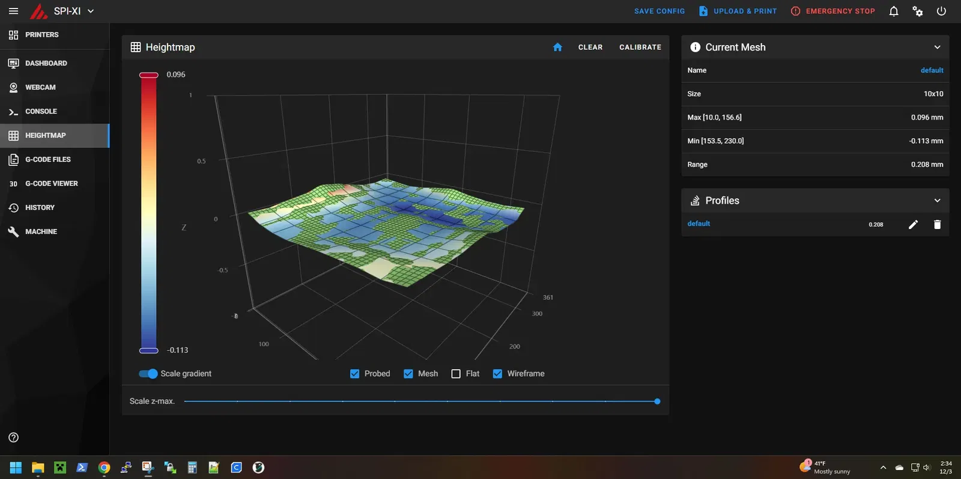Delete the default profile using trash icon
The height and width of the screenshot is (479, 961).
[937, 224]
